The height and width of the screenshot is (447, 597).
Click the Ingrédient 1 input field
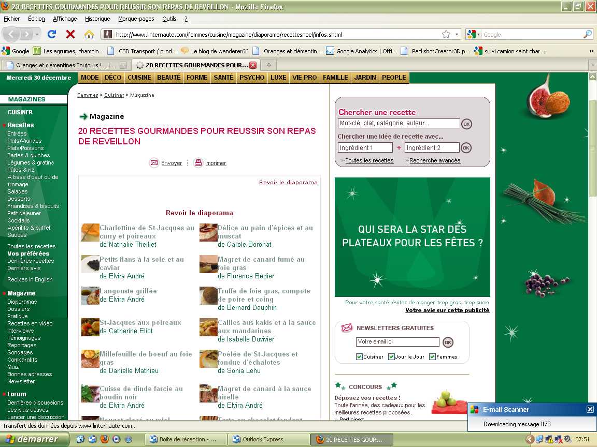click(x=365, y=147)
